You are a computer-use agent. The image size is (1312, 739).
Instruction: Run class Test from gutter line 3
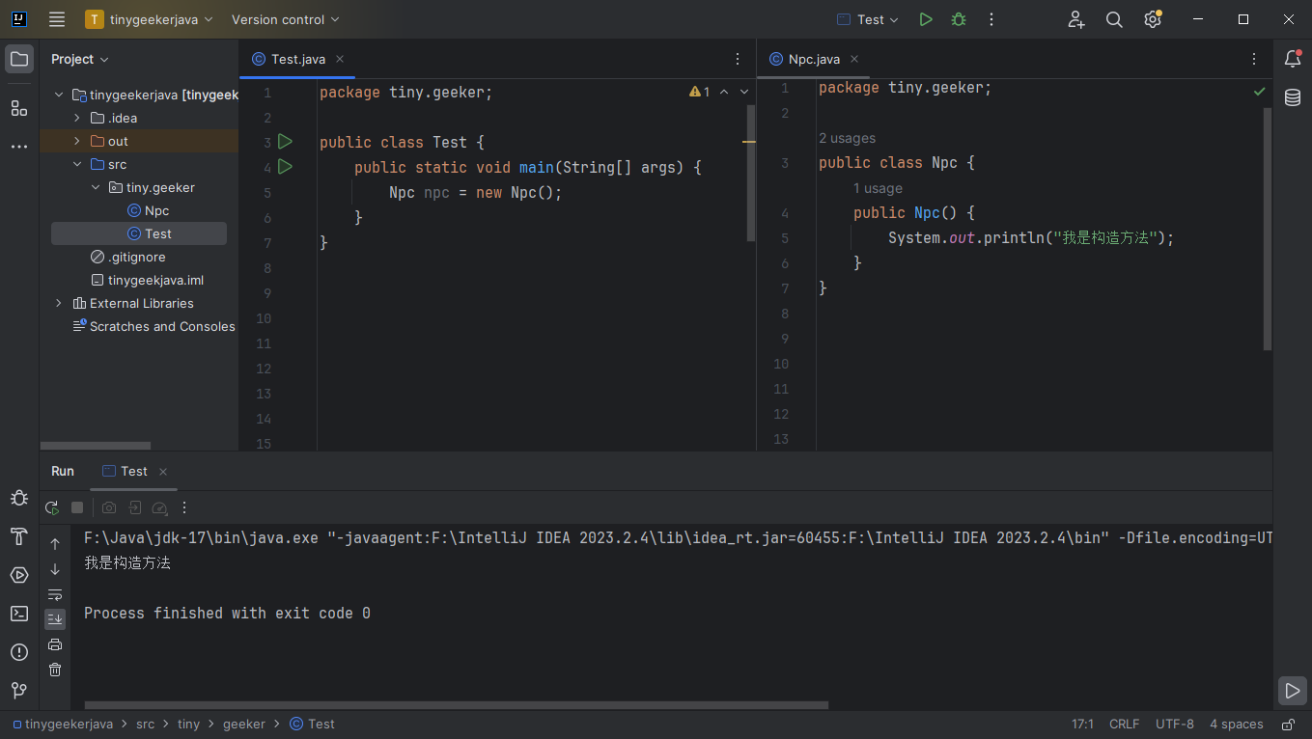tap(285, 142)
